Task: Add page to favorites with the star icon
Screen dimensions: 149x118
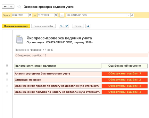Action: (19, 7)
